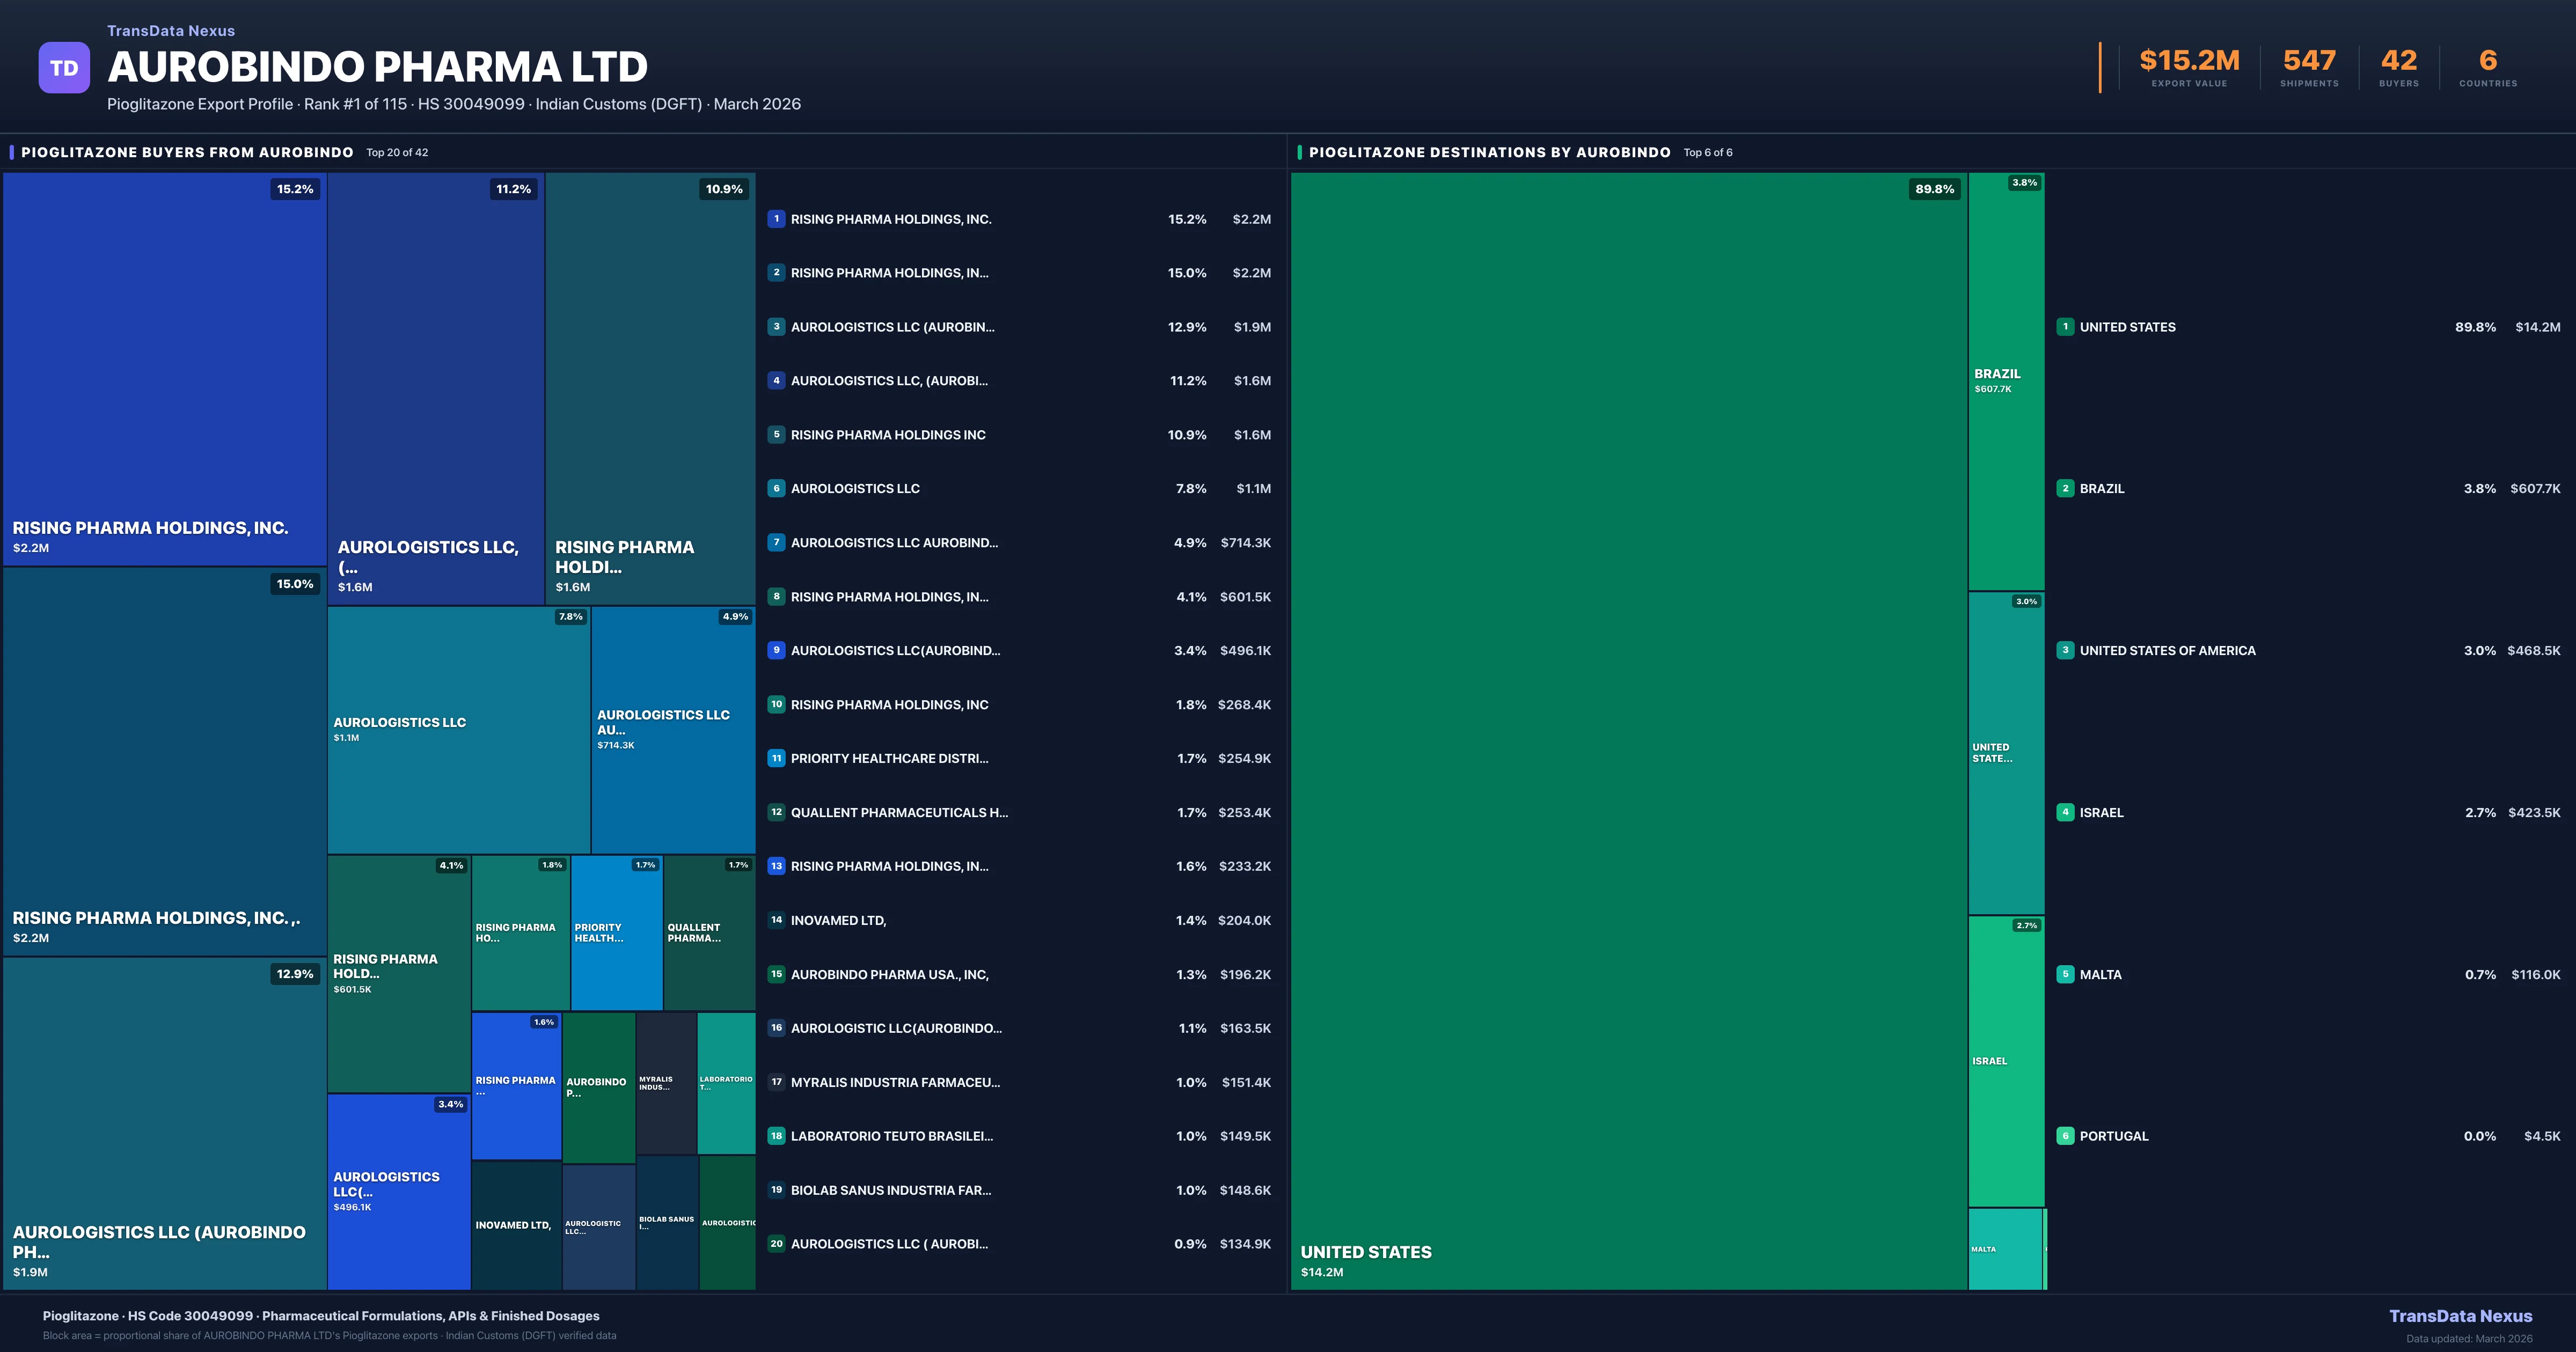2576x1352 pixels.
Task: Select the RISING PHARMA HOLDINGS $2.2M treemap block
Action: [x=165, y=370]
